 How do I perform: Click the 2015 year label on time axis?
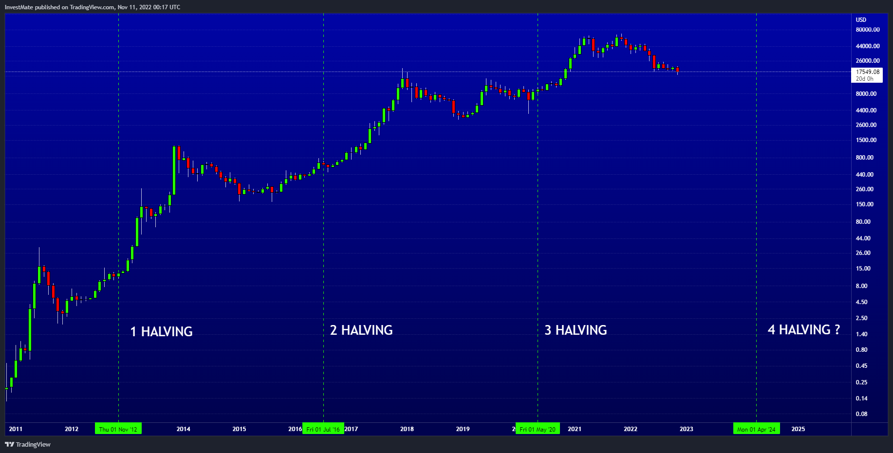tap(239, 429)
